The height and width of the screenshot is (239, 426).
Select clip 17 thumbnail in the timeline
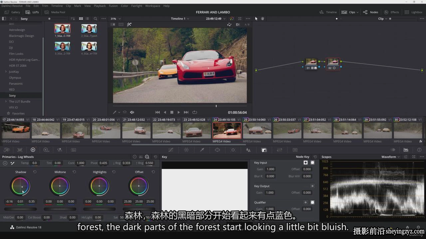pyautogui.click(x=16, y=130)
